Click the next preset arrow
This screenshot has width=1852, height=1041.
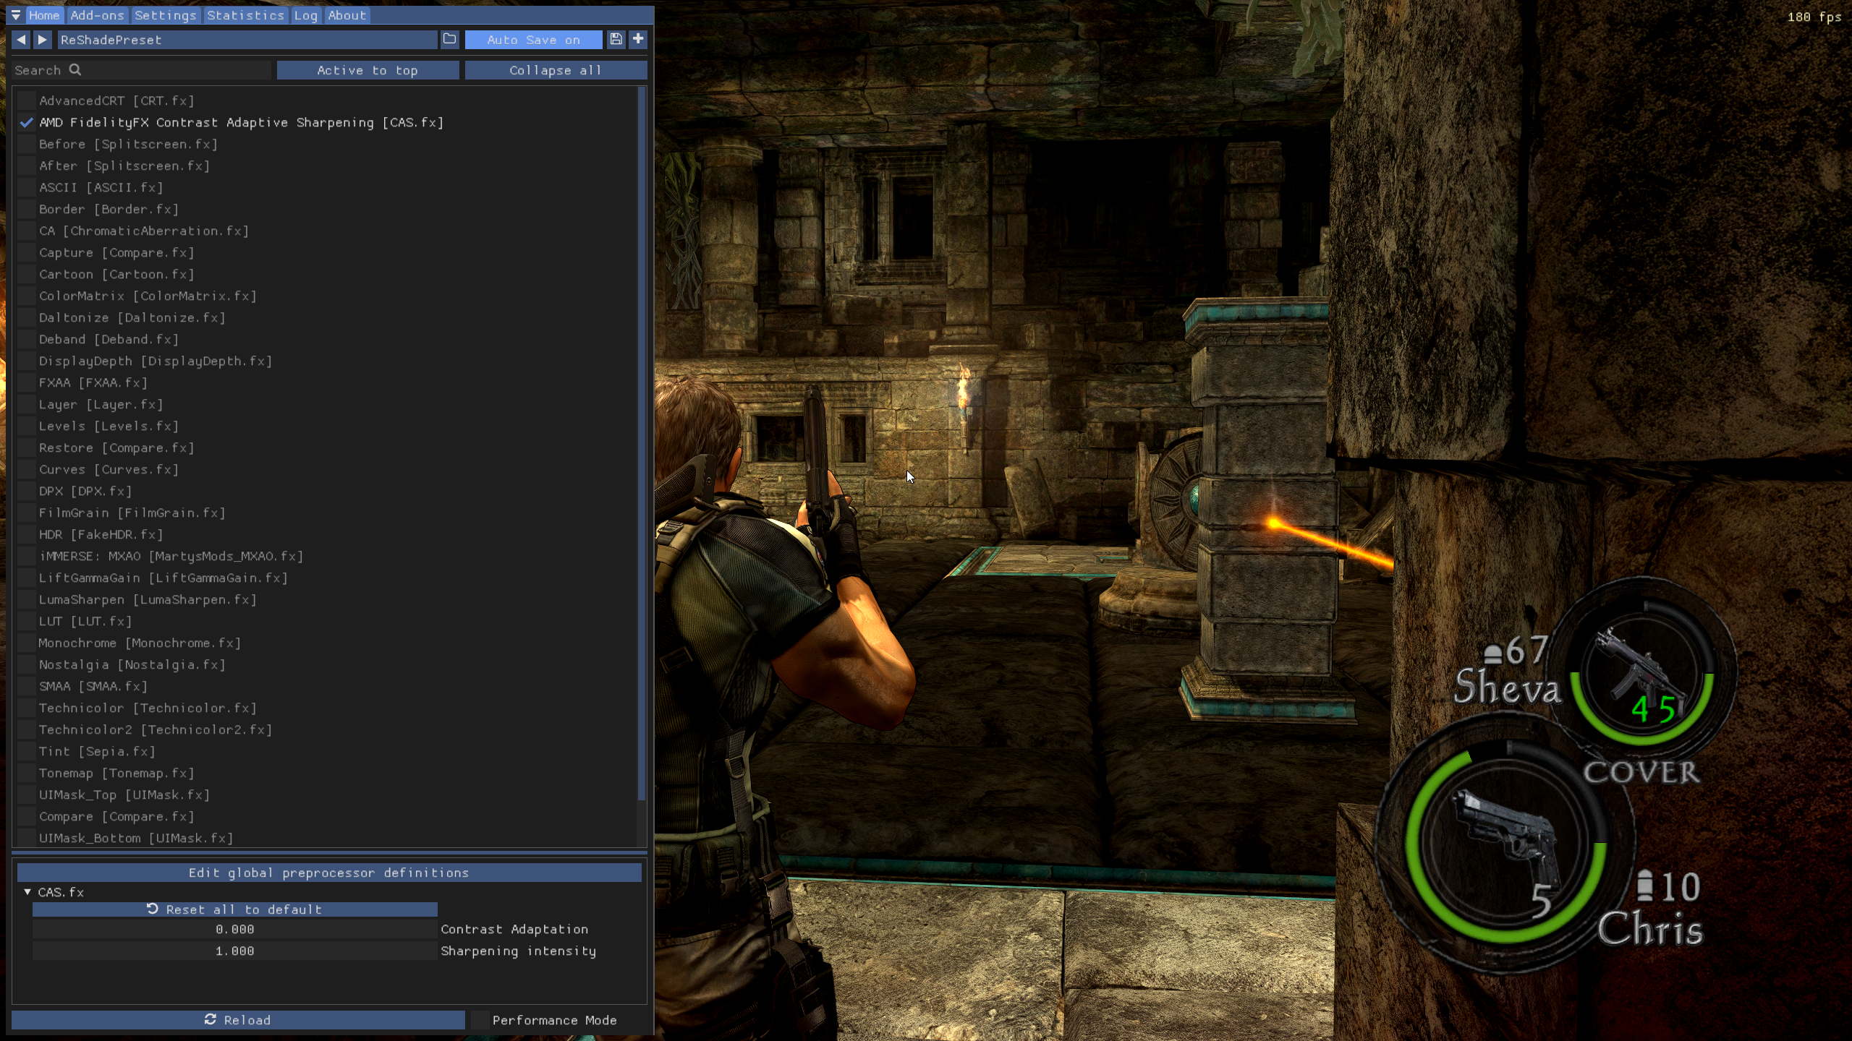tap(43, 40)
